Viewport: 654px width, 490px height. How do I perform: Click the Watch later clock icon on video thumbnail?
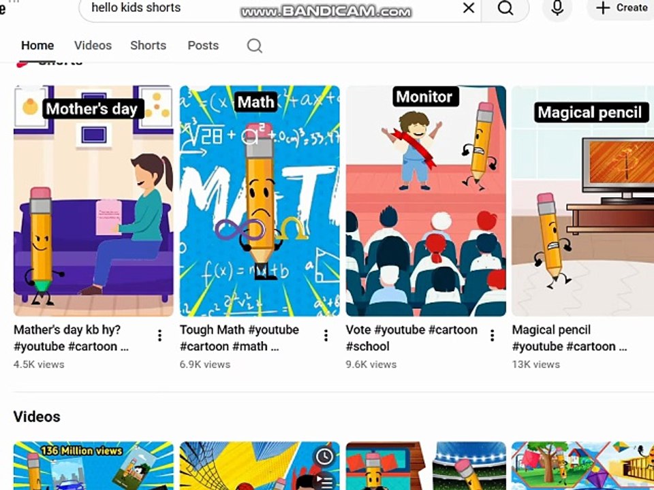325,457
